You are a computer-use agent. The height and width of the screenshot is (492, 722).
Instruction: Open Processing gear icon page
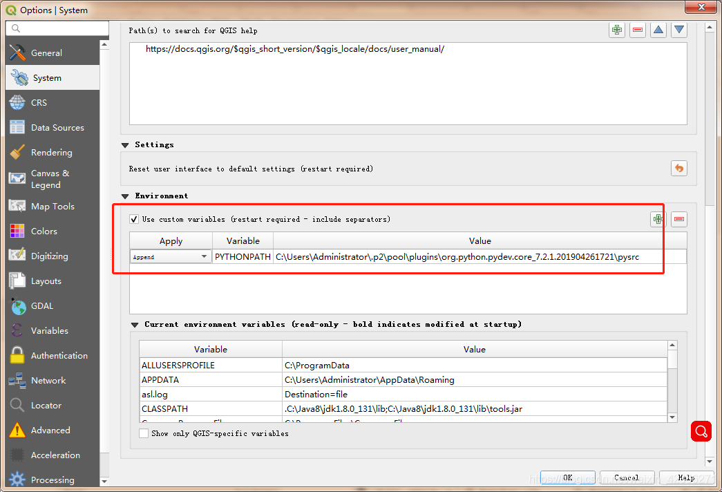coord(17,479)
